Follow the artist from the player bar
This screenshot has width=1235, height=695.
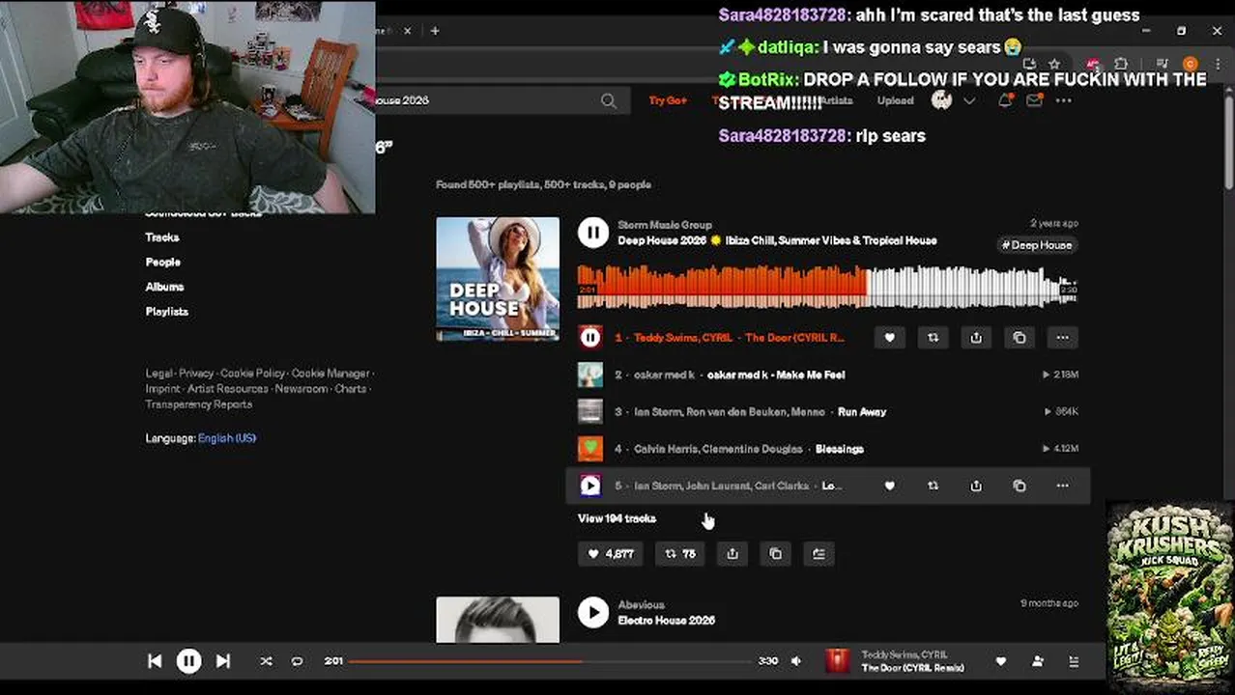tap(1038, 661)
